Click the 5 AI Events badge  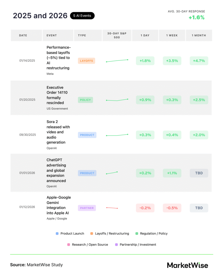82,16
